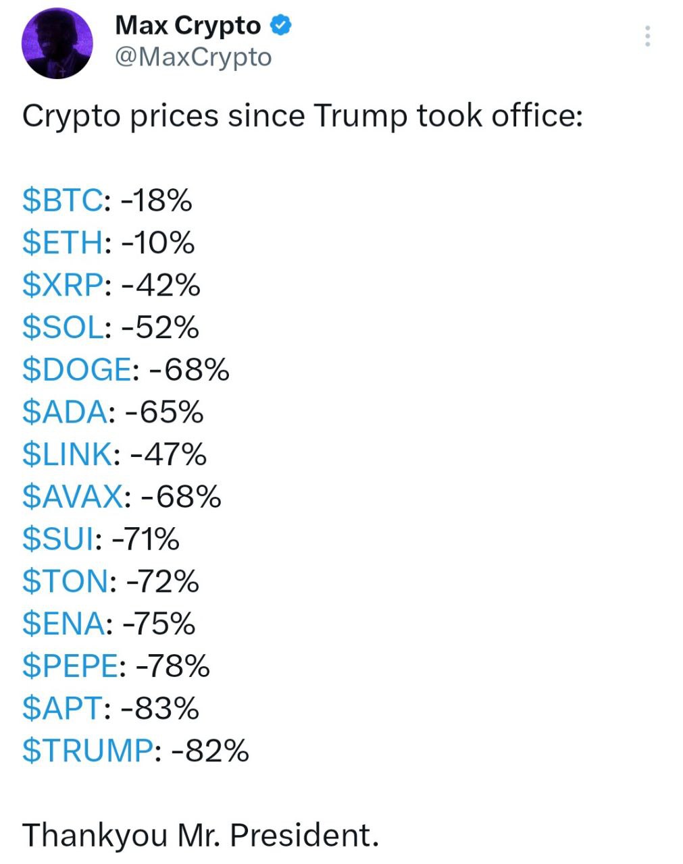Open the $SUI cashtag
The image size is (683, 864).
(58, 539)
